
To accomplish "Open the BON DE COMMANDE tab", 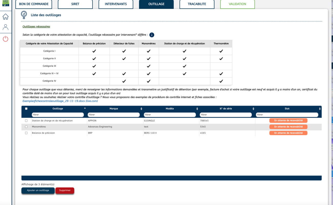I will 34,4.
